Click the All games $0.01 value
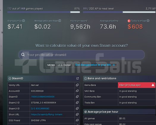Viewport: 156px width, 125px height. [122, 118]
